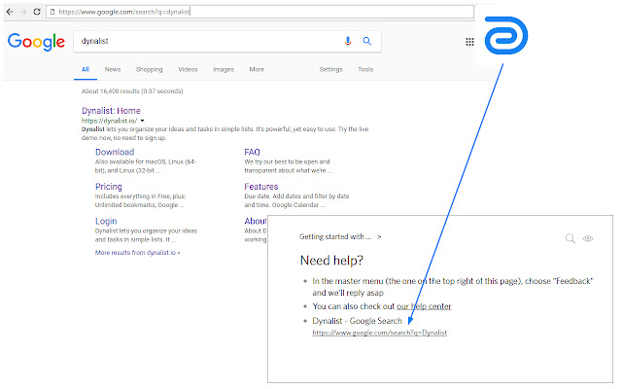The width and height of the screenshot is (622, 389).
Task: Click the Dynalist - Google Search item
Action: click(x=357, y=321)
